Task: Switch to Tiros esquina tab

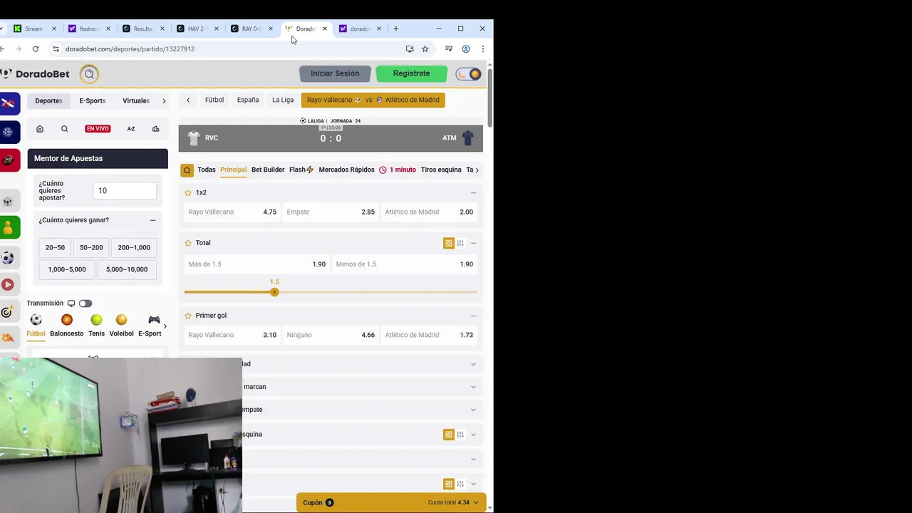Action: click(x=441, y=170)
